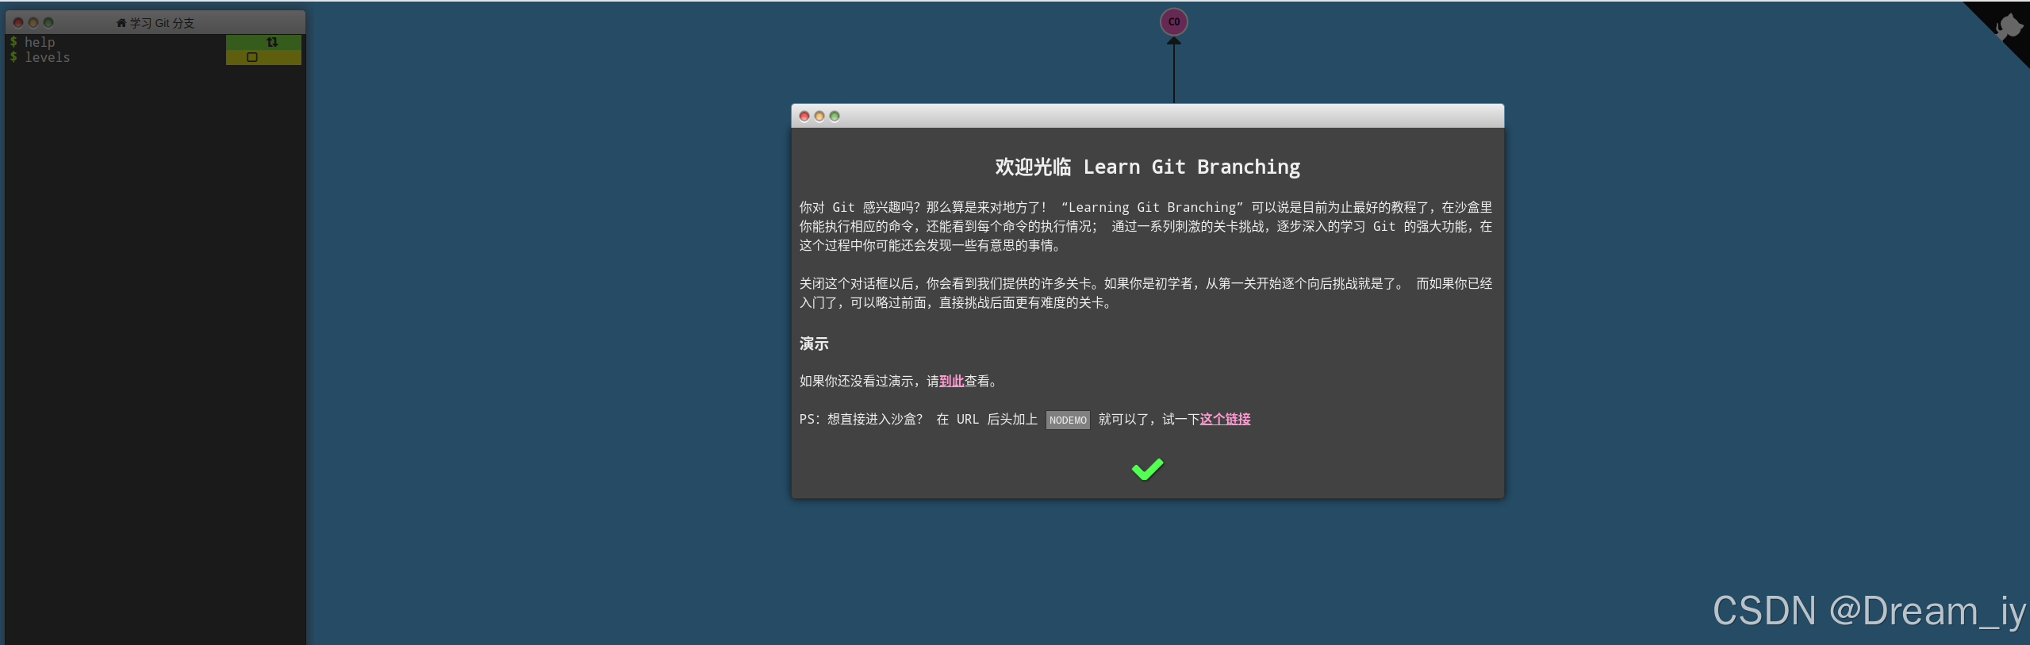Click the 学习 Git 分支 terminal title
2030x645 pixels.
click(x=162, y=23)
